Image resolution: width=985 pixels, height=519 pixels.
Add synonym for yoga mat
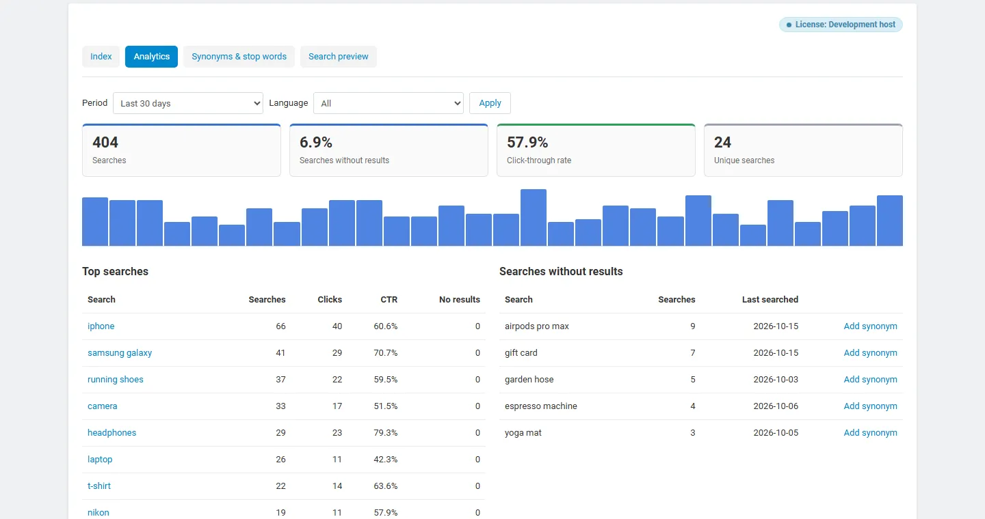click(870, 433)
